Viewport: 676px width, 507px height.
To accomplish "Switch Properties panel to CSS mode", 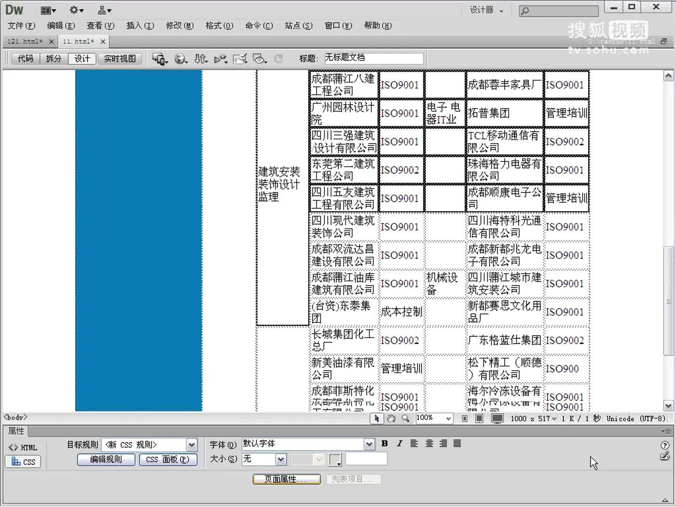I will click(x=23, y=462).
